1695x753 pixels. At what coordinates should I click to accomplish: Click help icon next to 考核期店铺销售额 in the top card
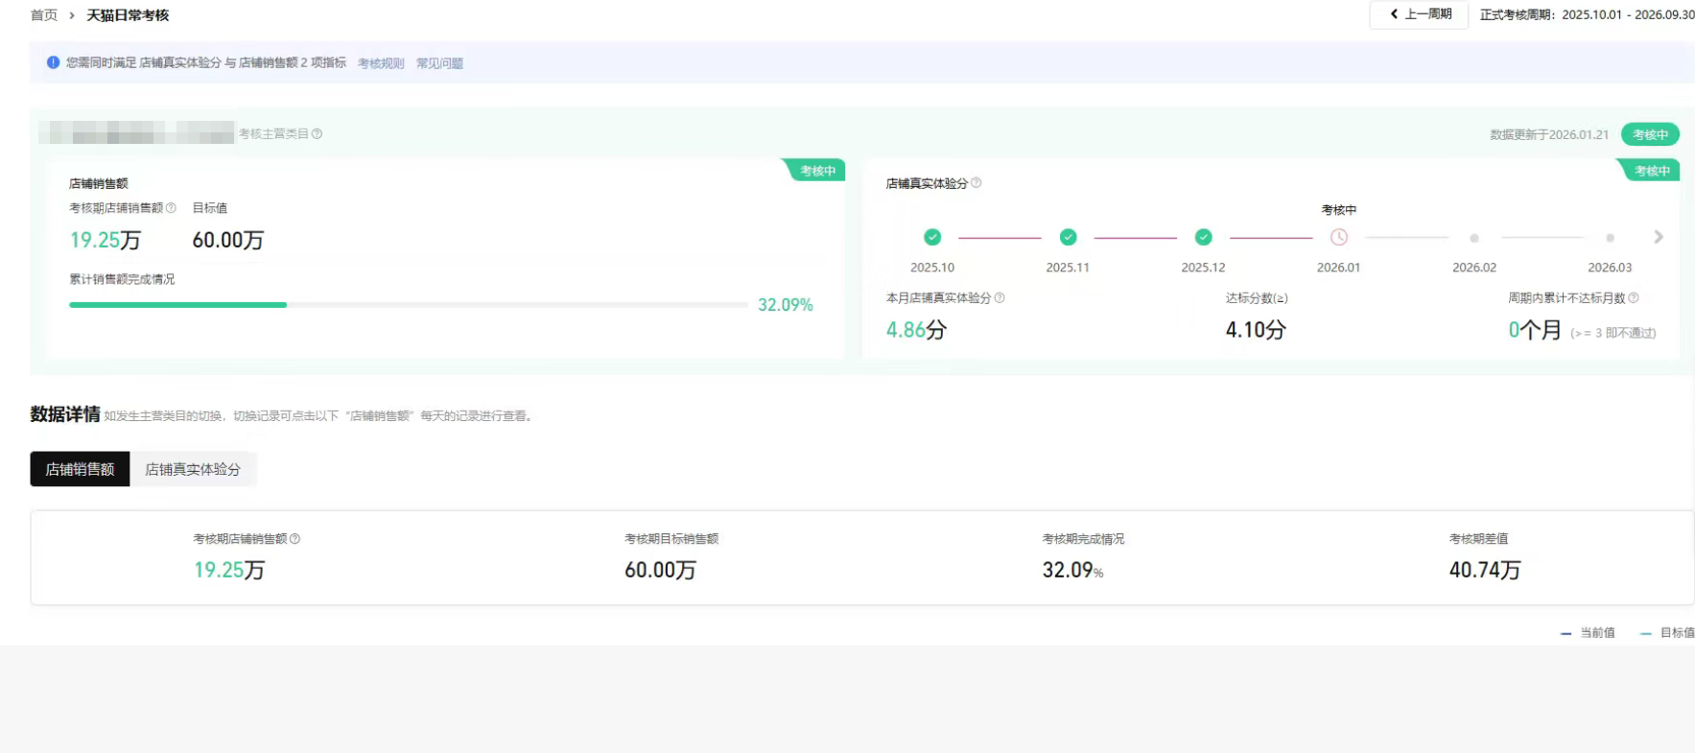[x=171, y=208]
